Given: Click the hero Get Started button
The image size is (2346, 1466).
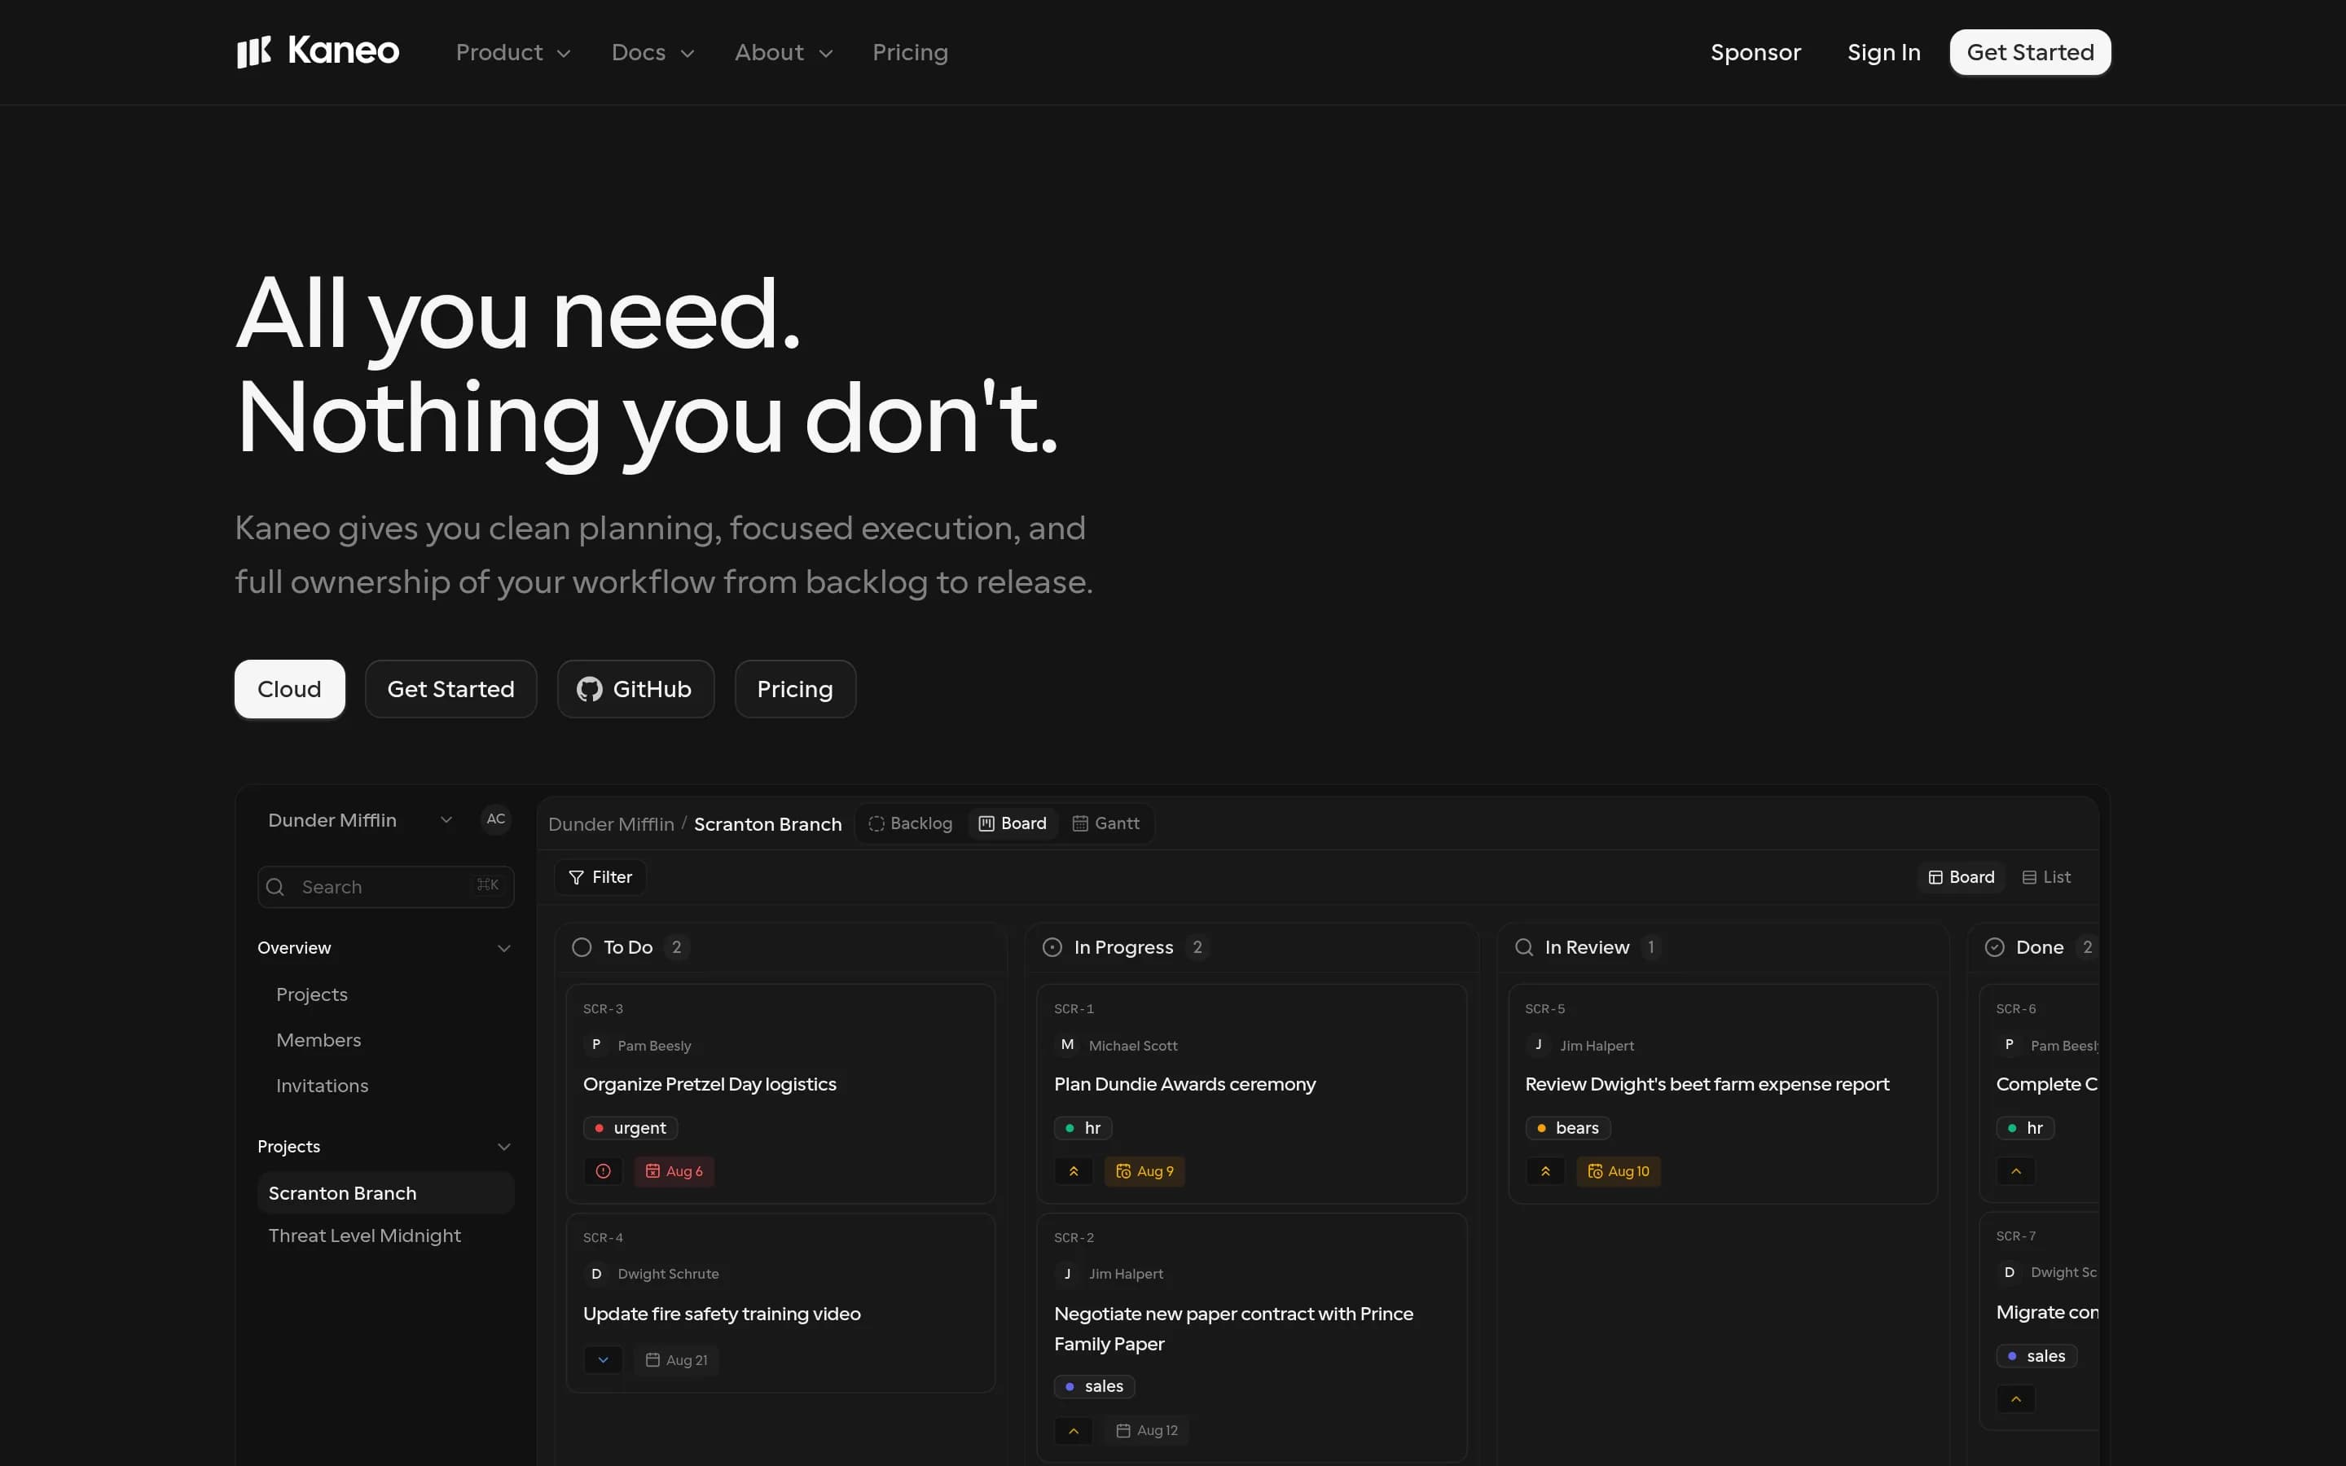Looking at the screenshot, I should pos(450,689).
